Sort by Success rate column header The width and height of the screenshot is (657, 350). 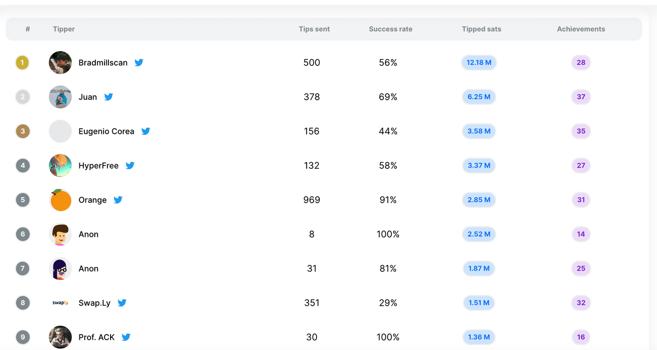click(390, 29)
